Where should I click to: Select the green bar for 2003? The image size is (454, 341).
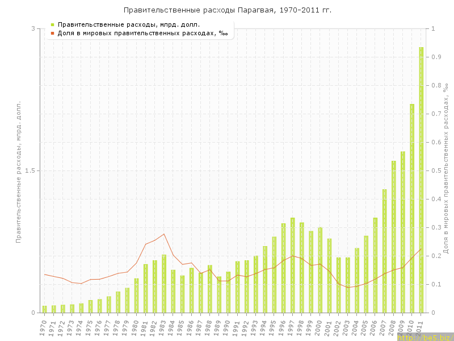pos(347,285)
